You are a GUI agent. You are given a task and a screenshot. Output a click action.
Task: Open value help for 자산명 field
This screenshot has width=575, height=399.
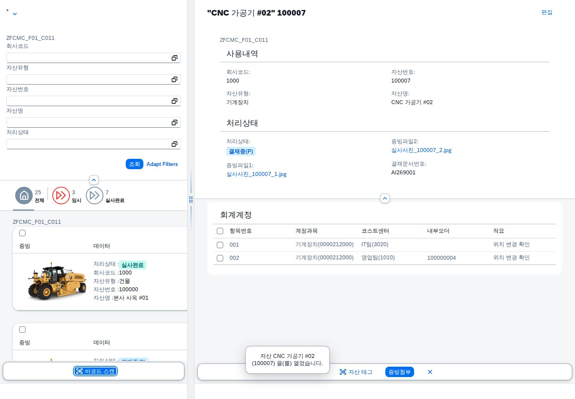174,122
